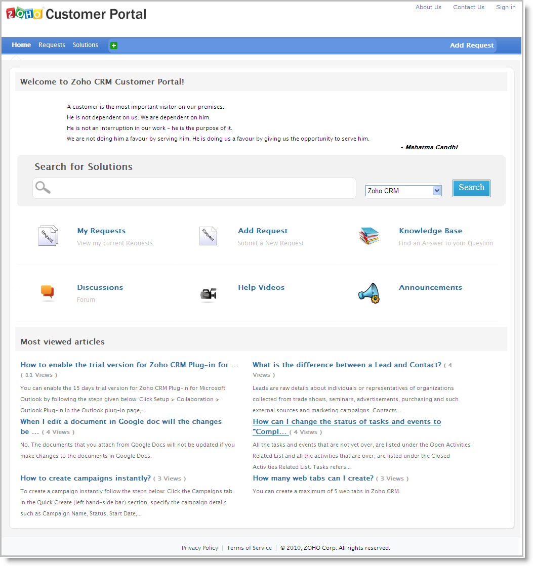This screenshot has width=533, height=566.
Task: Open the Add Request tile link
Action: pyautogui.click(x=263, y=231)
